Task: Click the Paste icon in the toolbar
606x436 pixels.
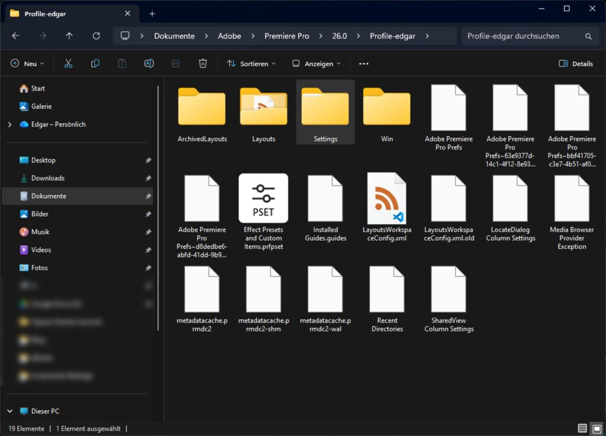Action: tap(122, 63)
